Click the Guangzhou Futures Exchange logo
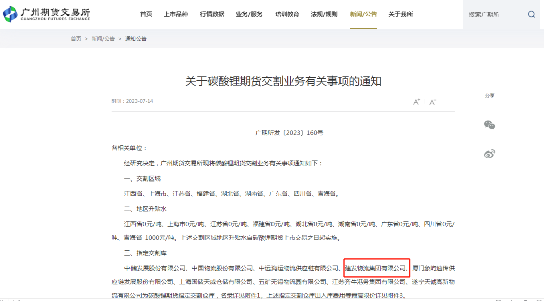 point(46,14)
